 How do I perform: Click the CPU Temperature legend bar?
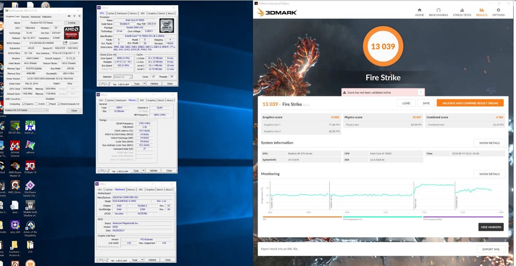coord(382,217)
